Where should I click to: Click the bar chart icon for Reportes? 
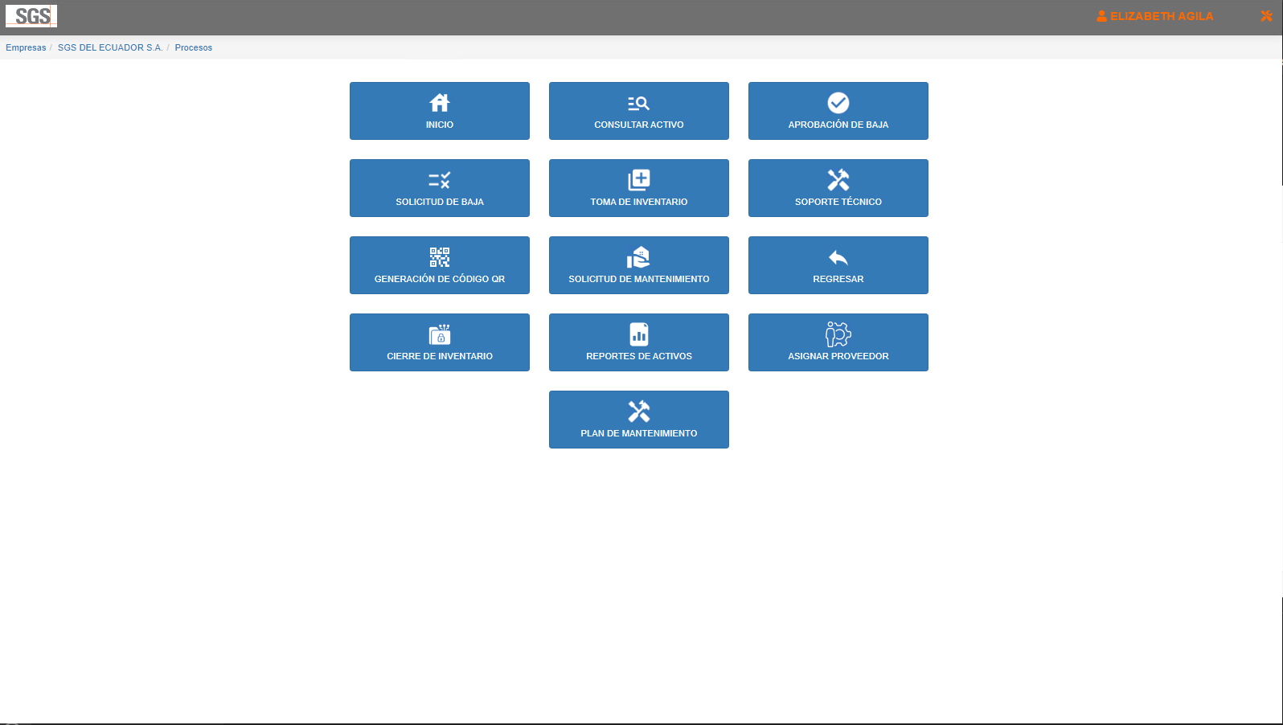pyautogui.click(x=639, y=334)
